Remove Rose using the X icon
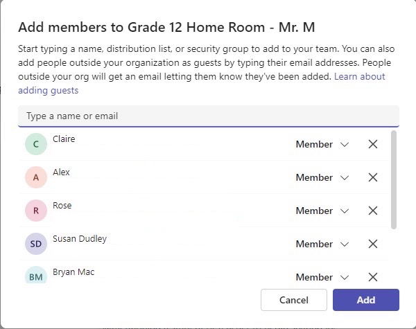Image resolution: width=416 pixels, height=329 pixels. (373, 211)
